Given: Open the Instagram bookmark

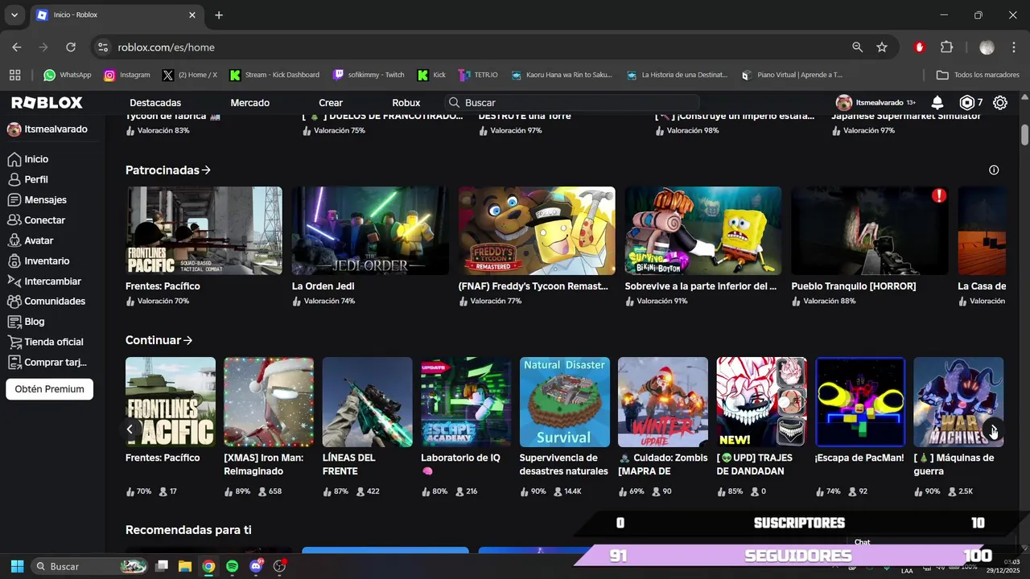Looking at the screenshot, I should tap(127, 75).
